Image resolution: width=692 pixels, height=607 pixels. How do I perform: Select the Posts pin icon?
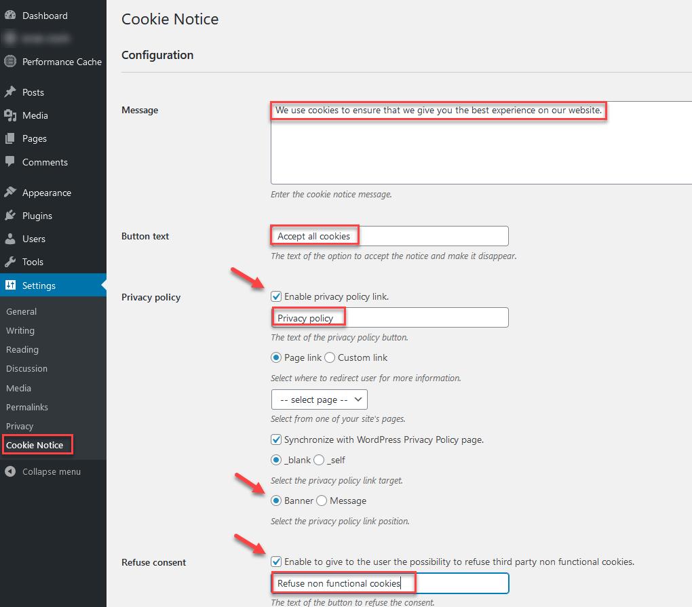[x=9, y=92]
